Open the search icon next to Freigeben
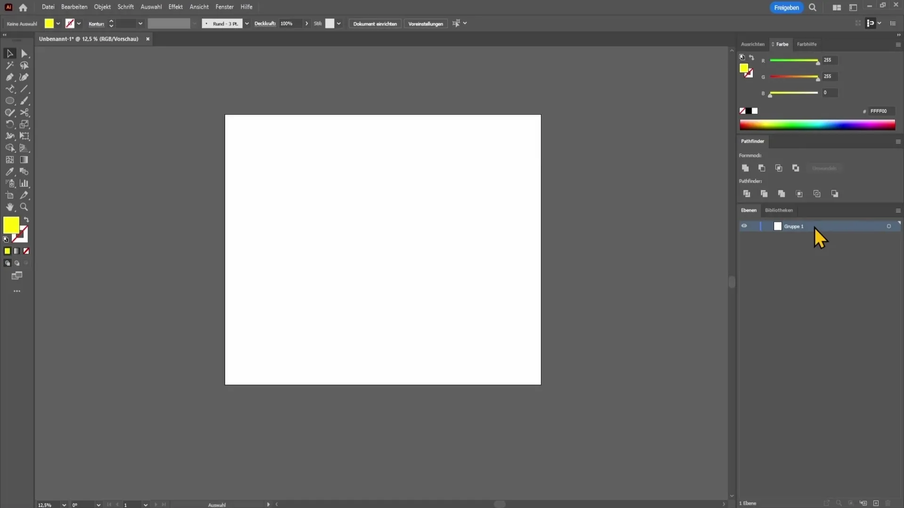The image size is (904, 508). 813,8
